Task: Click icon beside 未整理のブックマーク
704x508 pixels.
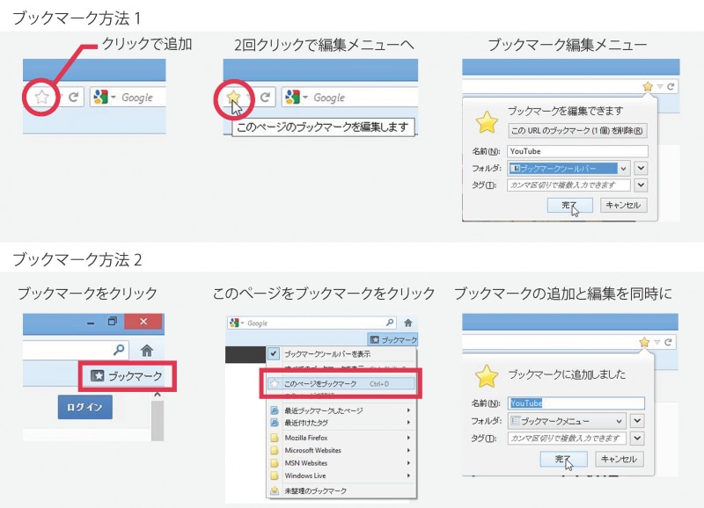Action: (275, 491)
